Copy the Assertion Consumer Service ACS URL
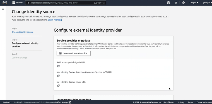 pos(58,76)
